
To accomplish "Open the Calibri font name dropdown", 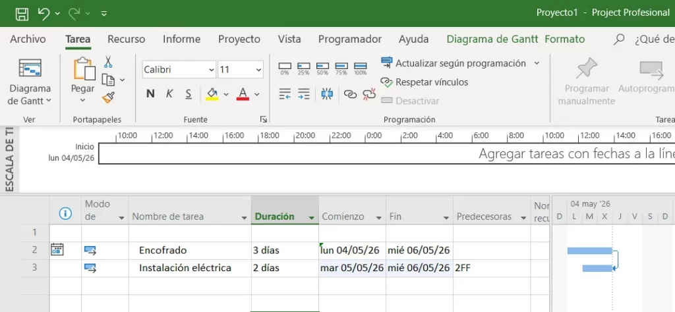I will pyautogui.click(x=212, y=69).
